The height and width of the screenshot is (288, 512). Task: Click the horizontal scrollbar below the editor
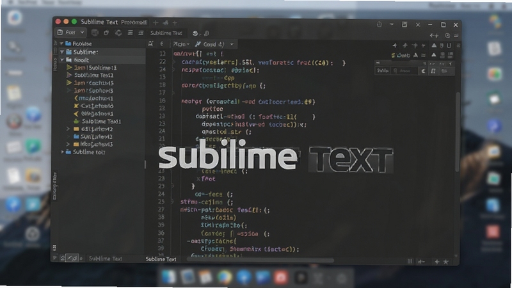[260, 260]
